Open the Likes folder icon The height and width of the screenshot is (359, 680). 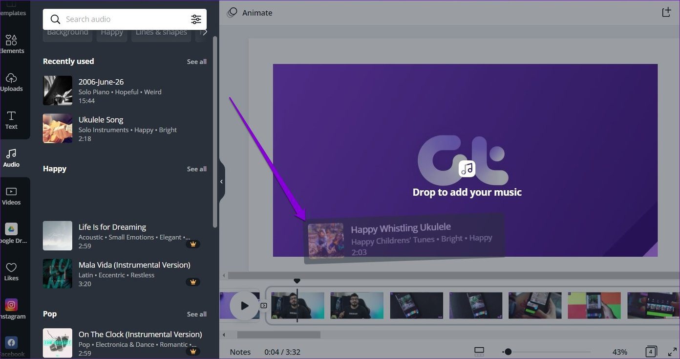(x=11, y=272)
